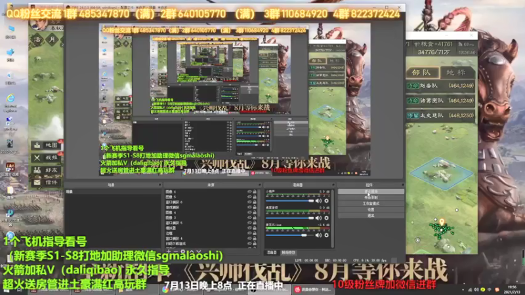The width and height of the screenshot is (525, 295).
Task: Move source down with the down arrow
Action: click(x=199, y=252)
